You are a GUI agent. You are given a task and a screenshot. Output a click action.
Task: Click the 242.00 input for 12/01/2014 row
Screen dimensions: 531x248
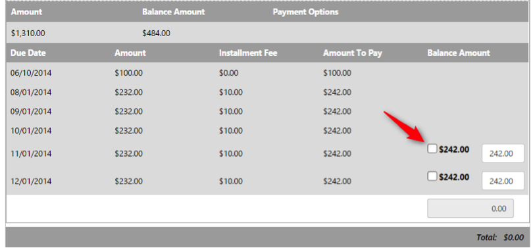tap(503, 181)
